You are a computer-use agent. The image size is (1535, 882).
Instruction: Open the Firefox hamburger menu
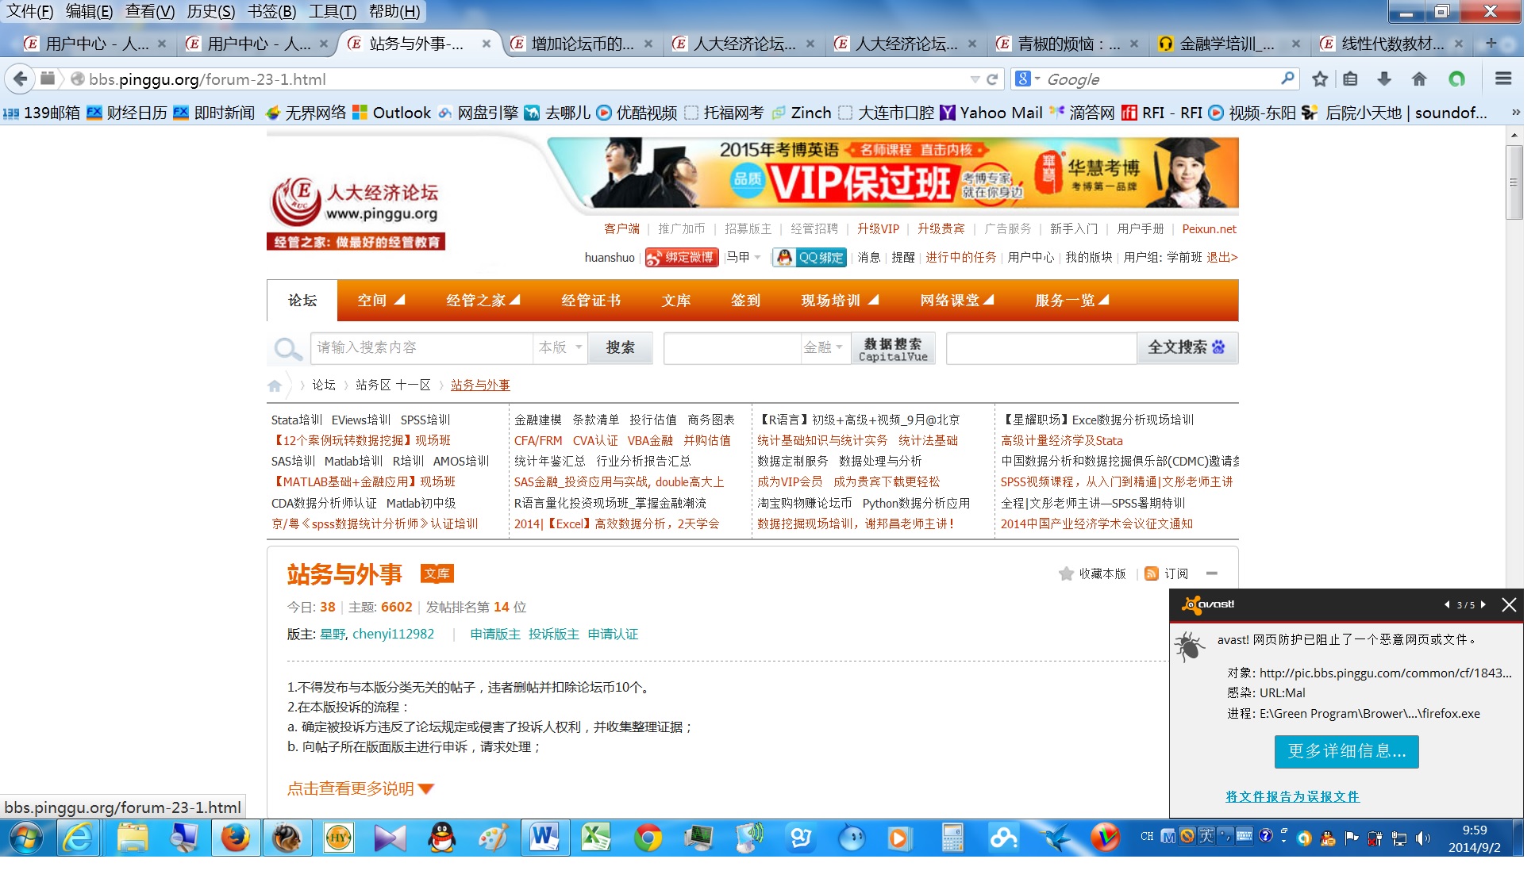pos(1502,79)
